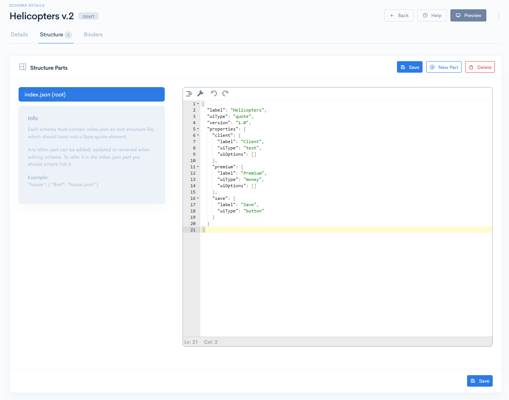Redo the last editor change

pos(225,93)
